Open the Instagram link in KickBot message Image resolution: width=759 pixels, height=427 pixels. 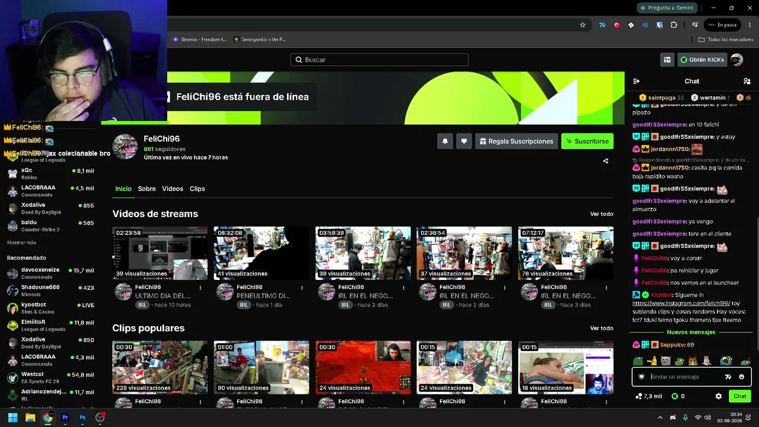coord(681,303)
